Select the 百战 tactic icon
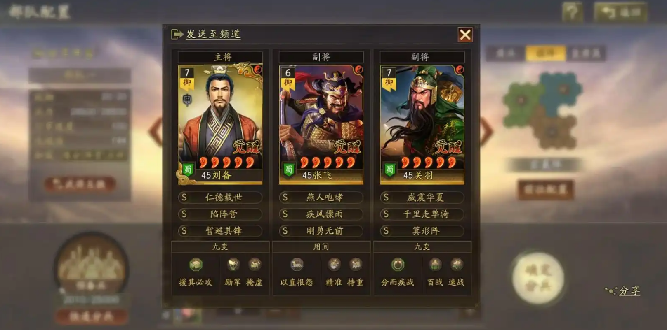The height and width of the screenshot is (330, 667). point(435,265)
